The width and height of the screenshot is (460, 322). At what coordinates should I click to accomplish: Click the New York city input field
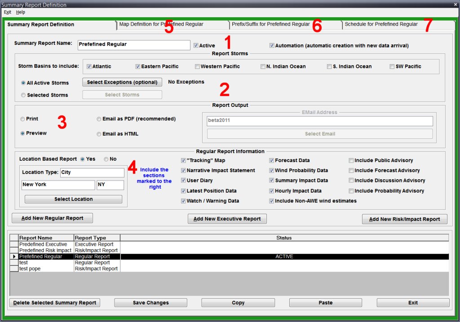coord(58,185)
